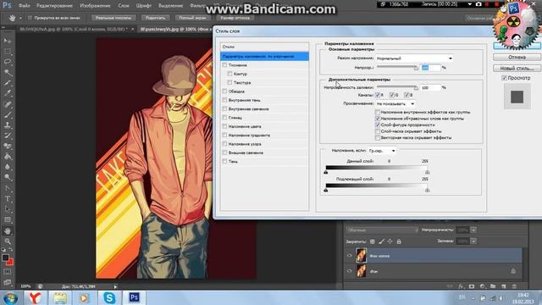This screenshot has height=305, width=542.
Task: Click the fx layer style icon
Action: point(461,286)
